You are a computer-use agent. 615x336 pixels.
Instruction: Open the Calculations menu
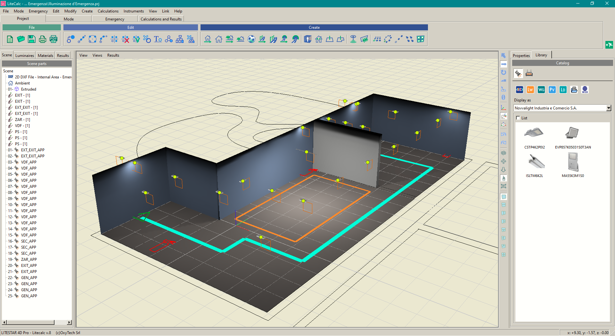[108, 11]
